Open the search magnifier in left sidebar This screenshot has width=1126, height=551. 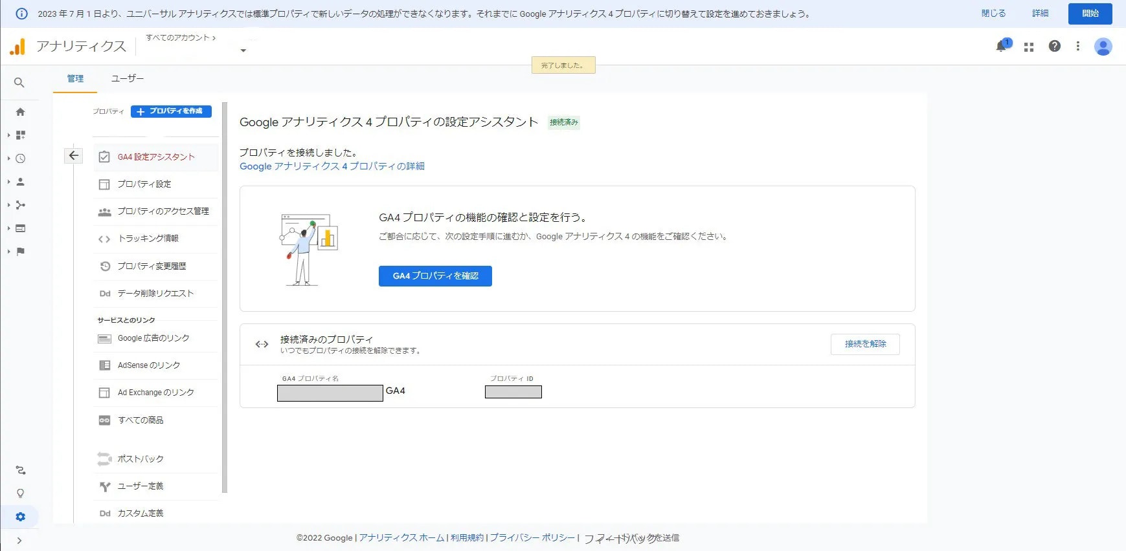tap(19, 83)
